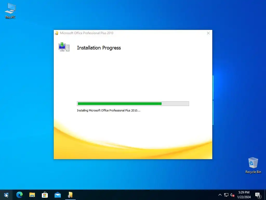Image resolution: width=266 pixels, height=200 pixels.
Task: Click the Installation Progress heading
Action: tap(99, 48)
